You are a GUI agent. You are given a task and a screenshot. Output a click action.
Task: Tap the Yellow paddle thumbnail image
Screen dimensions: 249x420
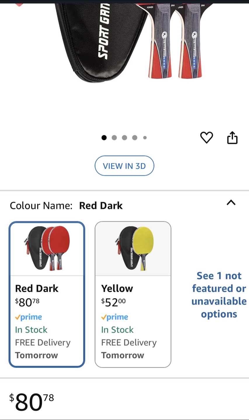133,248
